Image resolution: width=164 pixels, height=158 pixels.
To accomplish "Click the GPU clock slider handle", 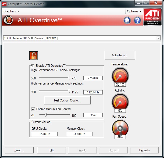I will tap(69, 78).
